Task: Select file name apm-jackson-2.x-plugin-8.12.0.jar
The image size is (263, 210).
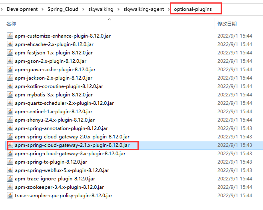Action: [x=54, y=78]
